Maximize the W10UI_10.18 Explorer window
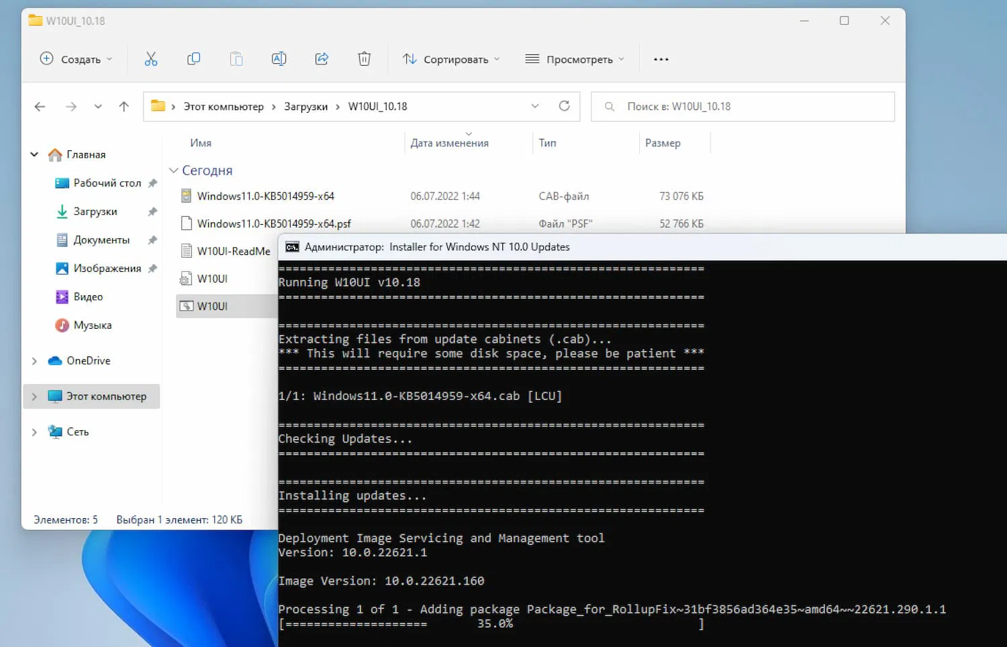This screenshot has height=647, width=1007. point(845,21)
